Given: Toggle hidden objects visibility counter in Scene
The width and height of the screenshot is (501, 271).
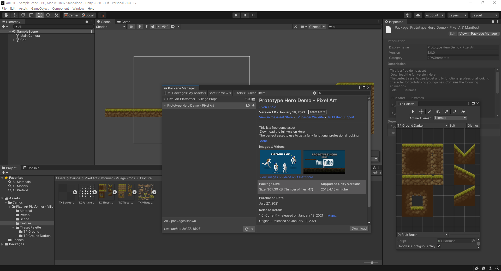Looking at the screenshot, I should tap(165, 27).
